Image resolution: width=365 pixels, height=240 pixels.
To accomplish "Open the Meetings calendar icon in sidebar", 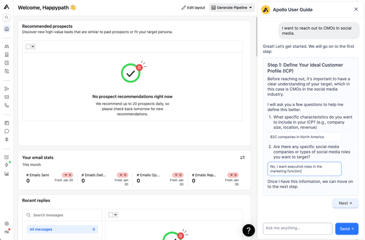I will 6,123.
